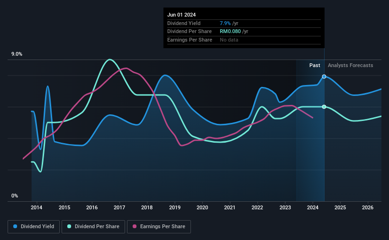Click the teal Dividend Per Share legend dot
The width and height of the screenshot is (389, 240).
[69, 226]
